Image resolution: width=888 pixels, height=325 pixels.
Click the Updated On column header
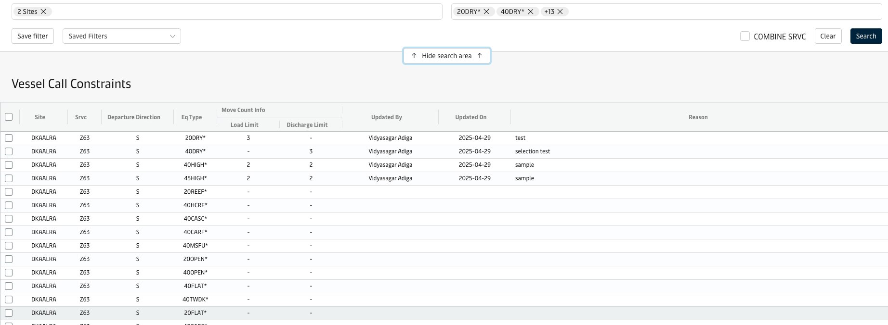[x=470, y=117]
